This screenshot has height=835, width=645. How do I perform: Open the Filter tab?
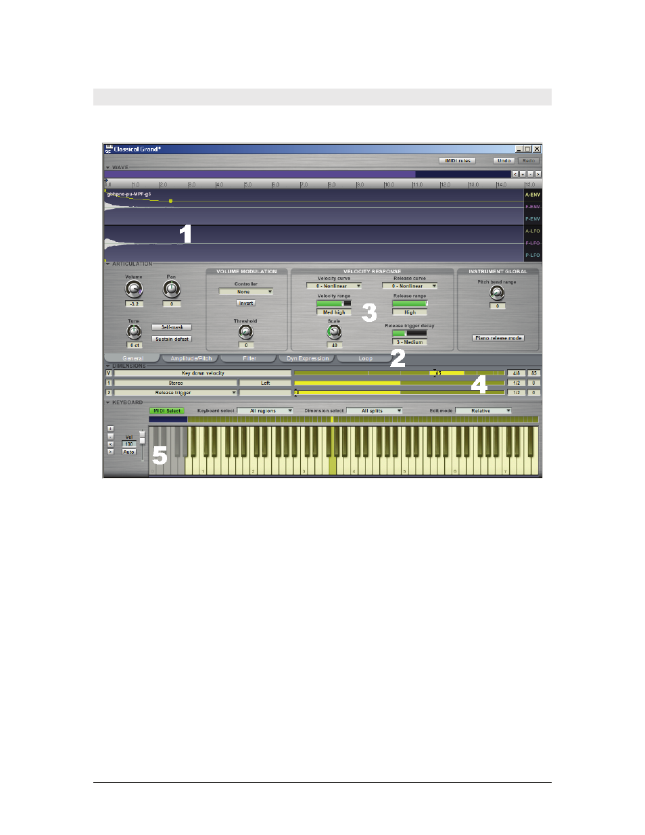249,358
